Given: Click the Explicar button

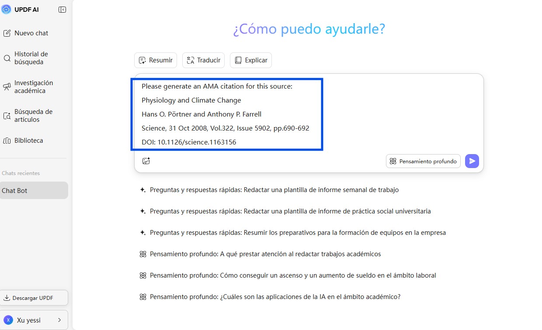Looking at the screenshot, I should click(251, 60).
